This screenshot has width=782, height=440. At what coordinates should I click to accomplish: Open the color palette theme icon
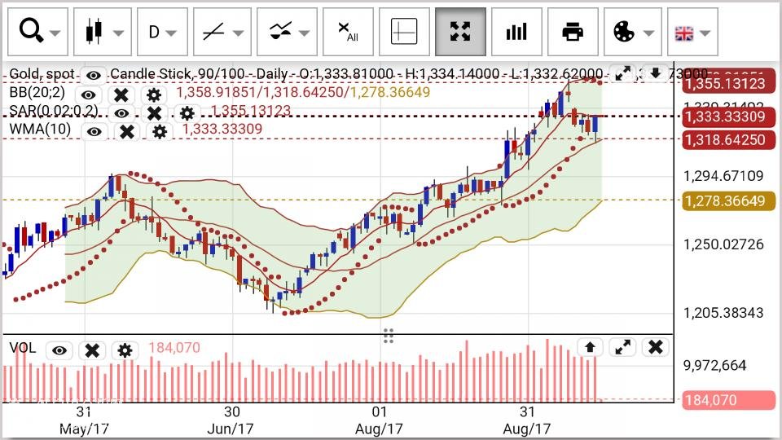pyautogui.click(x=624, y=32)
